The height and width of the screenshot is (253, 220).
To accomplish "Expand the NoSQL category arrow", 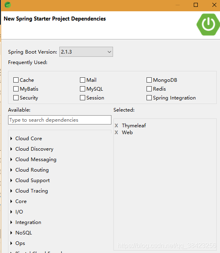I will point(11,233).
